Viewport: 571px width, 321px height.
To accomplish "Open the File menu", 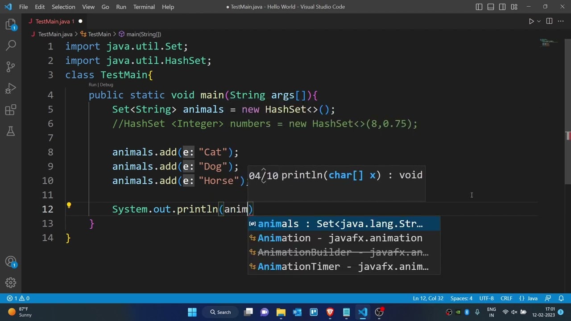I will pos(24,7).
